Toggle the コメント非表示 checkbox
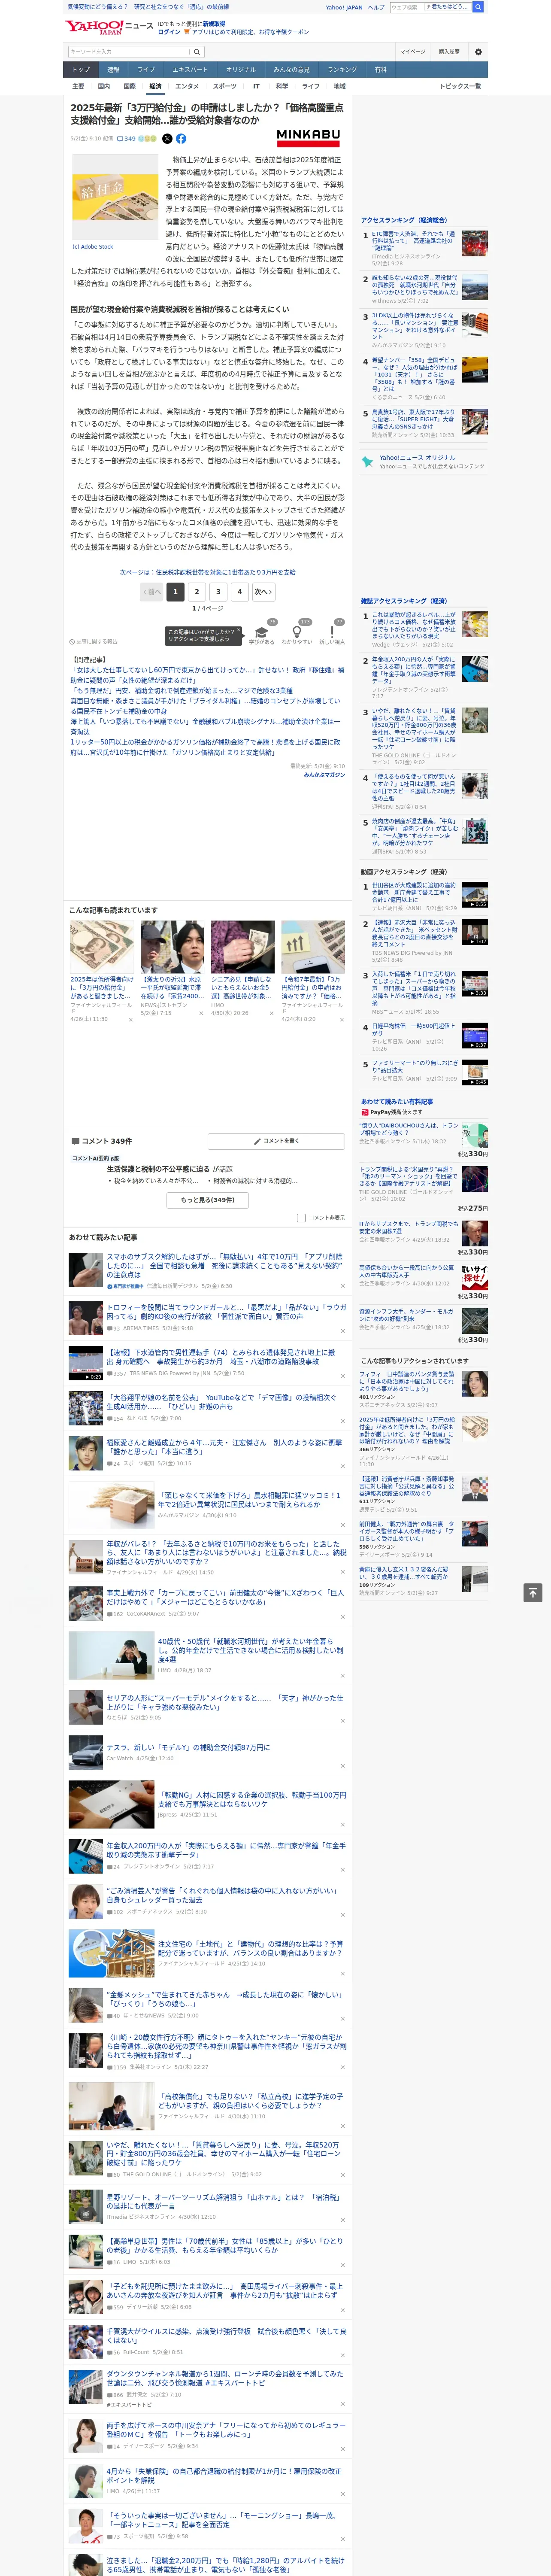 pyautogui.click(x=301, y=1217)
